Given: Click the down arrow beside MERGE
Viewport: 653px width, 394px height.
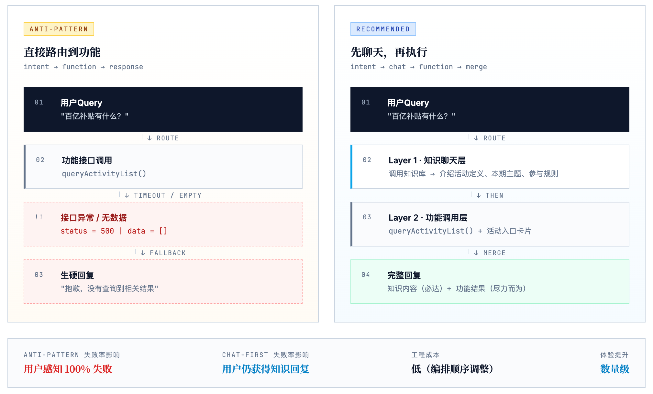Looking at the screenshot, I should tap(476, 253).
